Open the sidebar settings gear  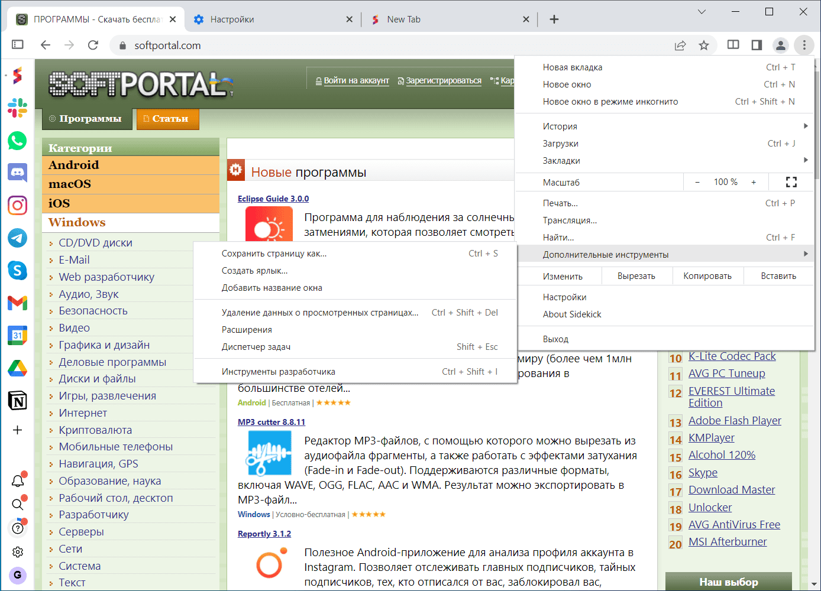click(x=18, y=551)
